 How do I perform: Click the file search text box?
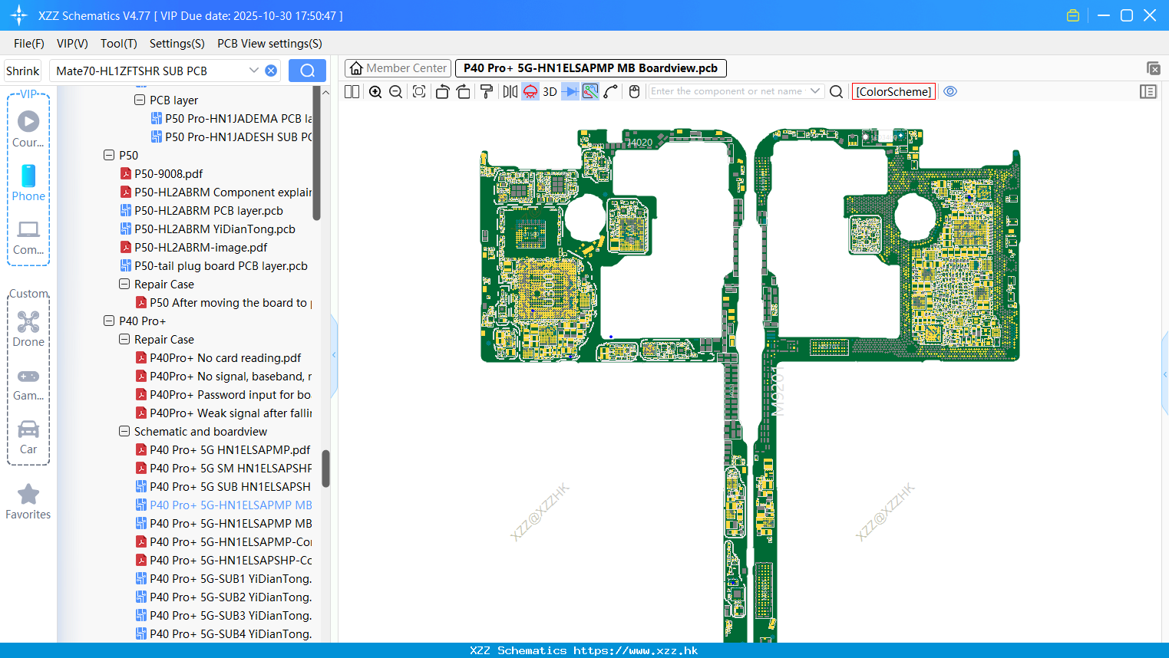150,71
